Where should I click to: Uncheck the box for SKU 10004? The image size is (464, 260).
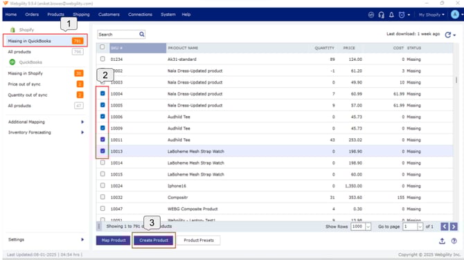[102, 93]
